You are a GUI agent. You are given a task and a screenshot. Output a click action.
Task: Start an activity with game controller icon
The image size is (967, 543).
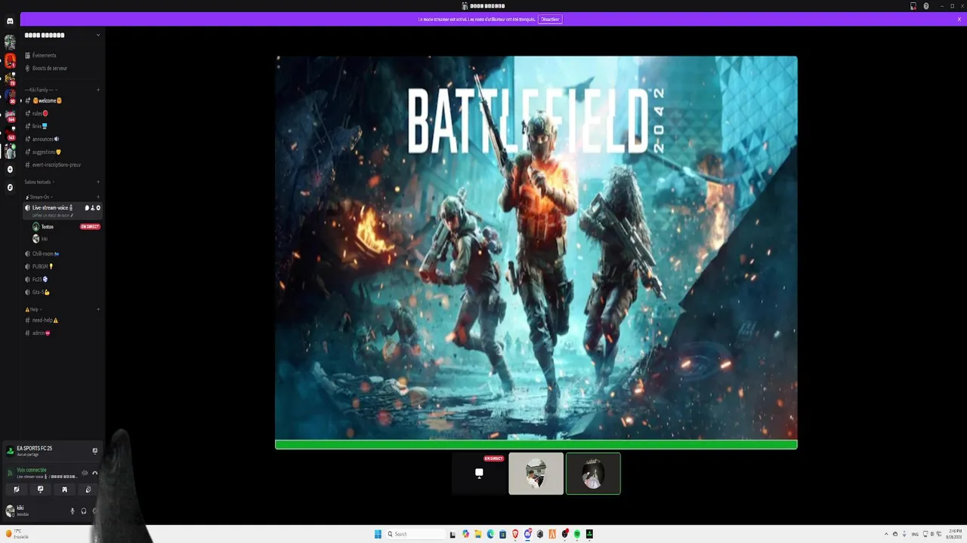coord(64,489)
